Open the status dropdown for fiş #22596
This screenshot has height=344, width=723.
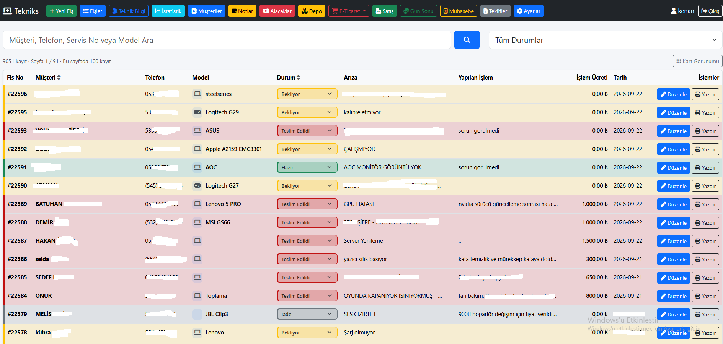tap(307, 94)
